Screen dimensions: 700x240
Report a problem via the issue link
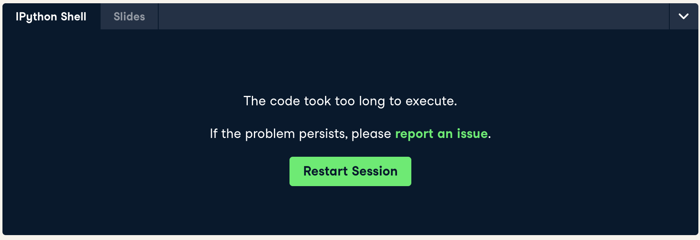pos(442,134)
